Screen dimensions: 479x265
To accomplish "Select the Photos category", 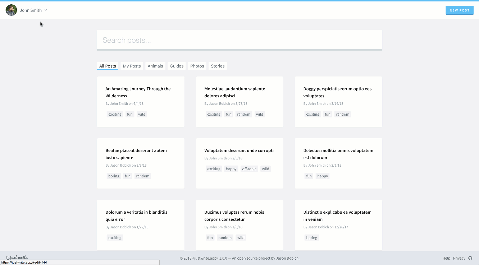I will pyautogui.click(x=197, y=66).
